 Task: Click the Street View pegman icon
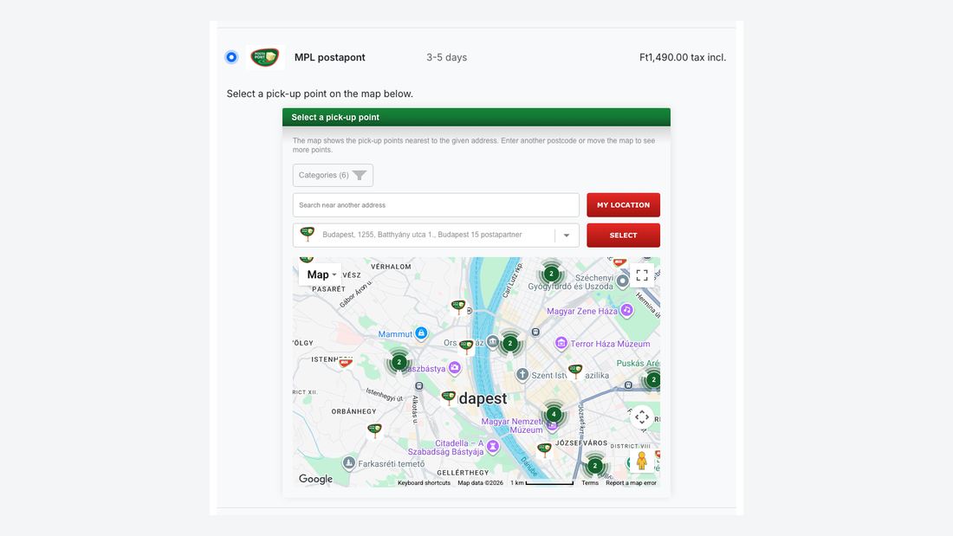point(642,461)
